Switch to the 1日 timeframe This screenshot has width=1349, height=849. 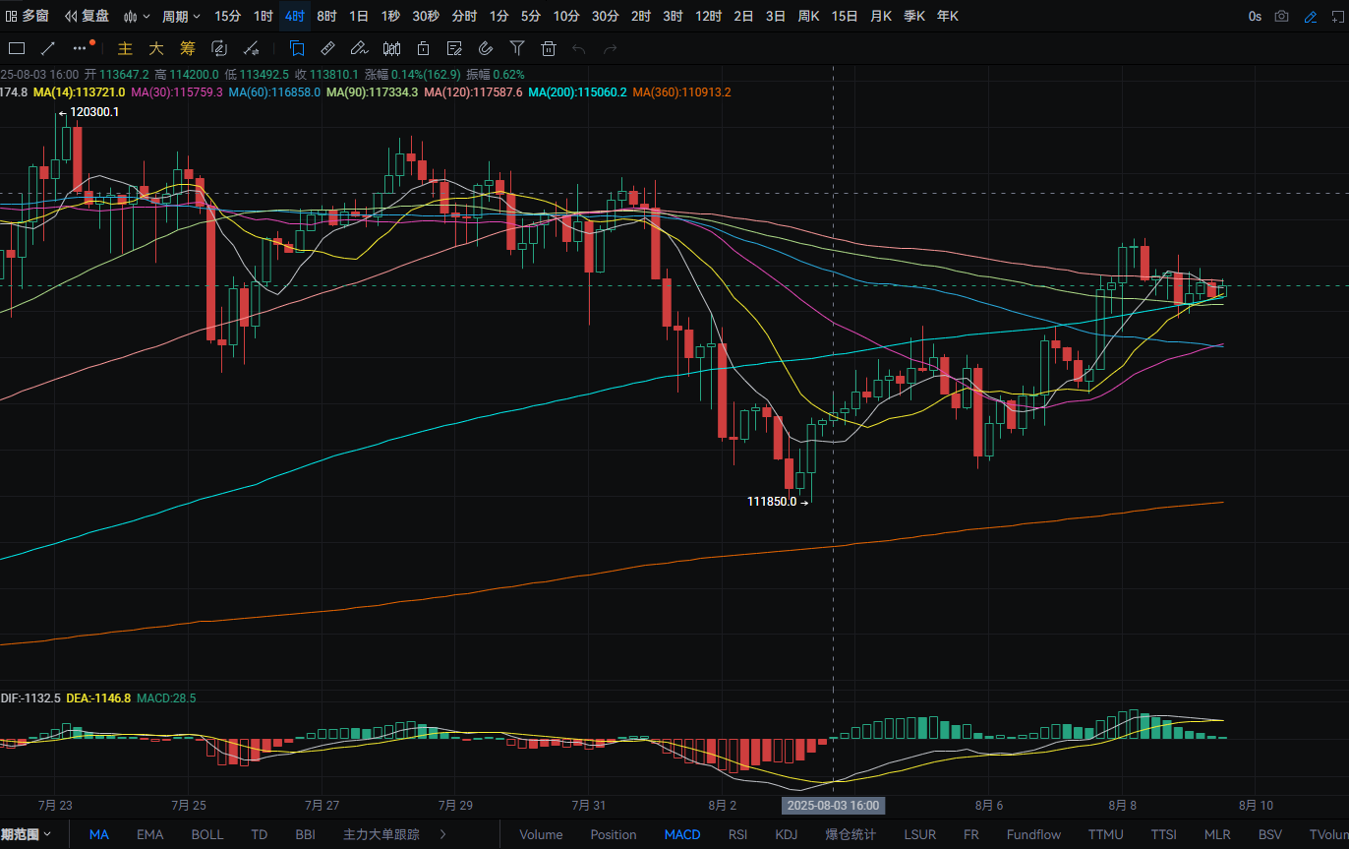tap(359, 16)
